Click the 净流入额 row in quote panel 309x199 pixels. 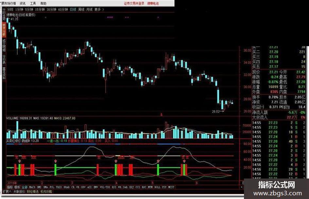[x=279, y=112]
